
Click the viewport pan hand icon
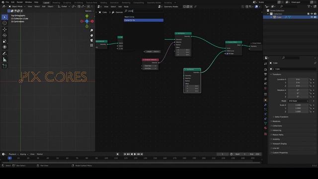(91, 35)
